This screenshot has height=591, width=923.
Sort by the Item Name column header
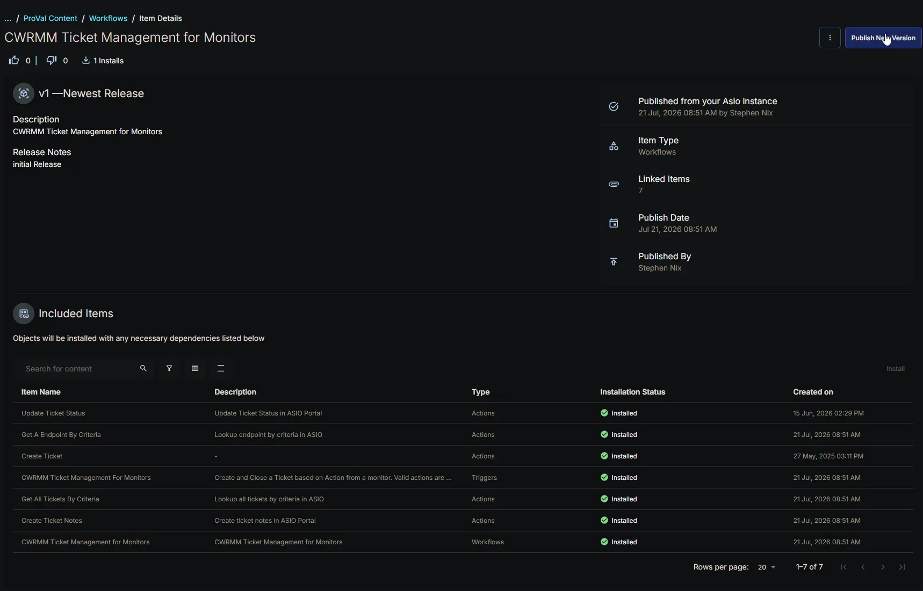(41, 392)
